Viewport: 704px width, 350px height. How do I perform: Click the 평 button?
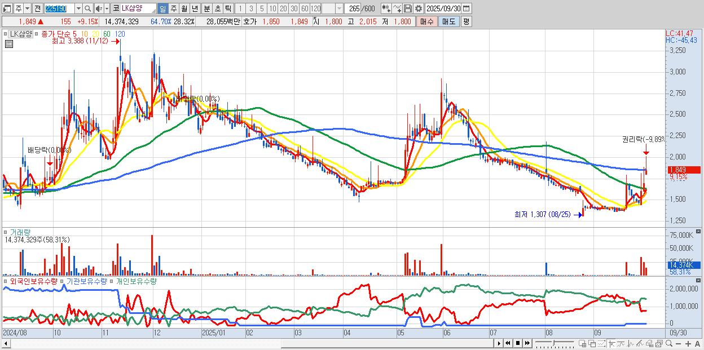coord(466,21)
